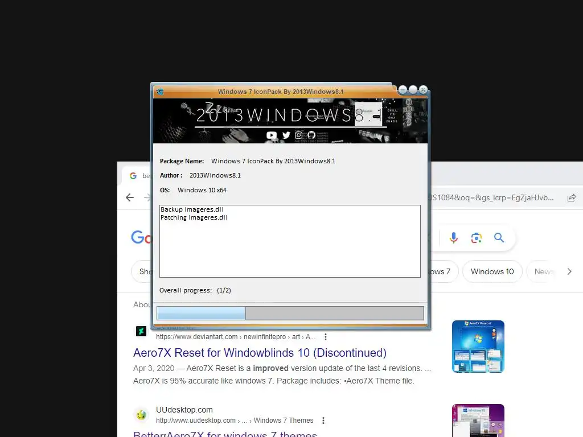Click the browser back arrow
Viewport: 583px width, 437px height.
130,197
